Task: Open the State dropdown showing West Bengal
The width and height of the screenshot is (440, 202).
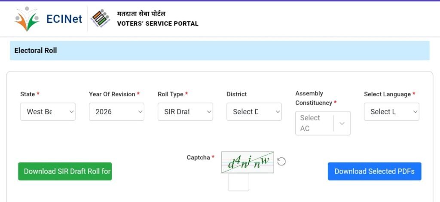Action: 48,112
